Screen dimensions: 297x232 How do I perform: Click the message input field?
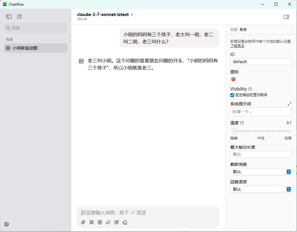(148, 212)
